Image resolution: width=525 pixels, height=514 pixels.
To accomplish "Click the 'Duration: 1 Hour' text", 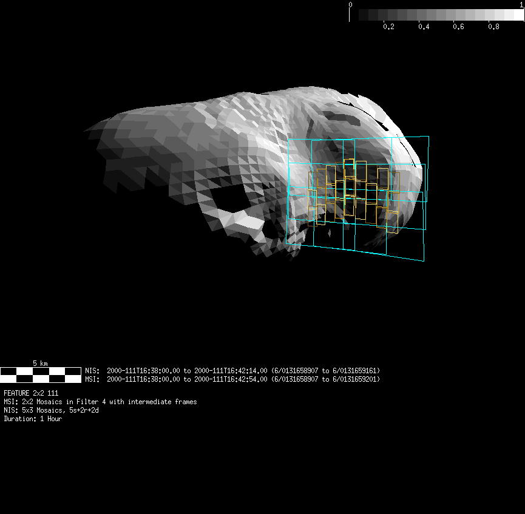I will (33, 419).
